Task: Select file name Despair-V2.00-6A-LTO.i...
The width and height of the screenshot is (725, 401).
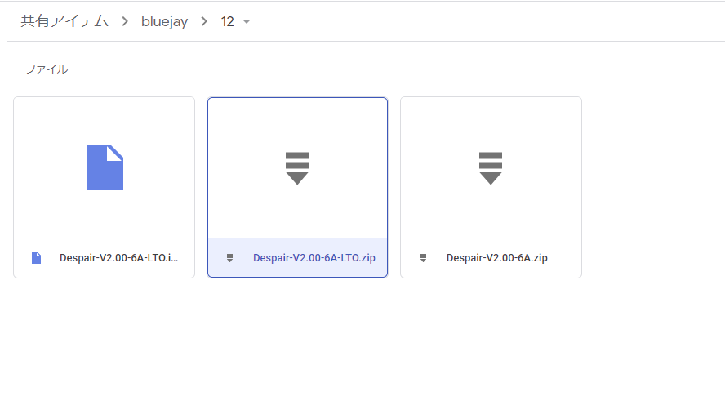Action: (119, 258)
